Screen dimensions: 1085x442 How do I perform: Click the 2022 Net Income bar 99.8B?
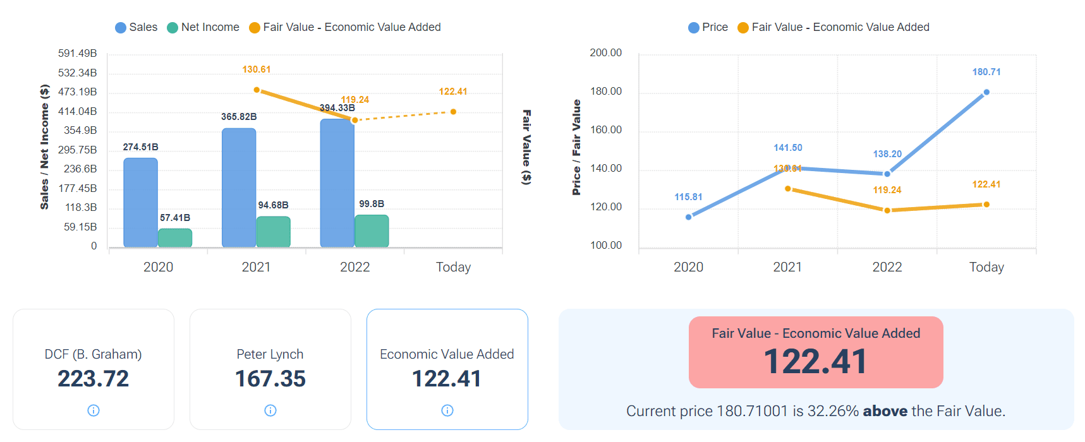tap(372, 230)
